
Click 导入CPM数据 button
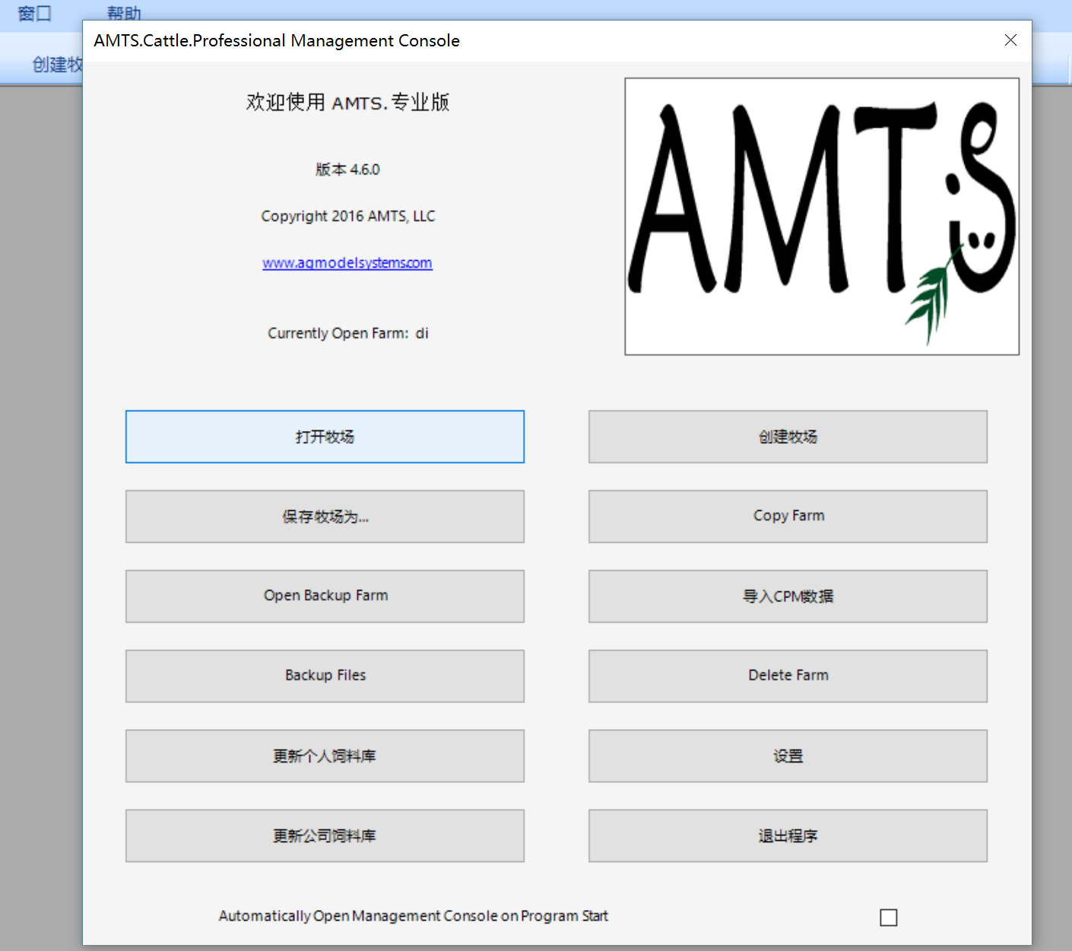[x=788, y=596]
